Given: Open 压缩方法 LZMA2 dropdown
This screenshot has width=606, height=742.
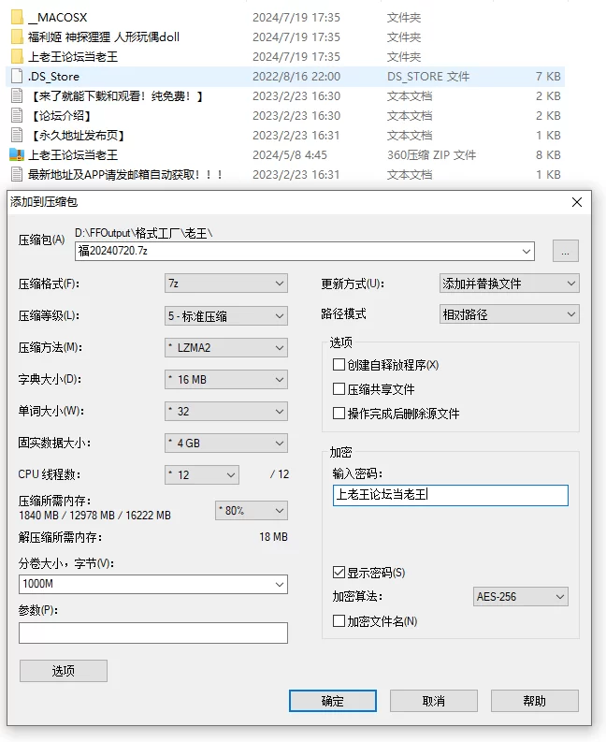Looking at the screenshot, I should 226,348.
